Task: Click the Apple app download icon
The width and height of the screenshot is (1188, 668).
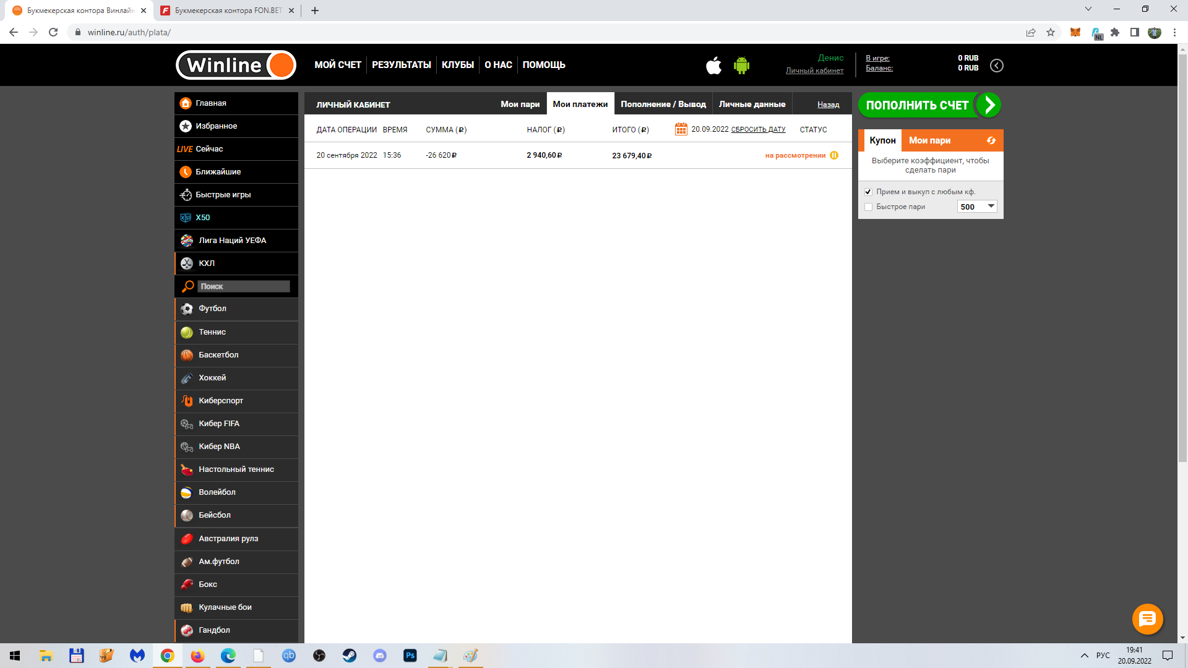Action: (713, 65)
